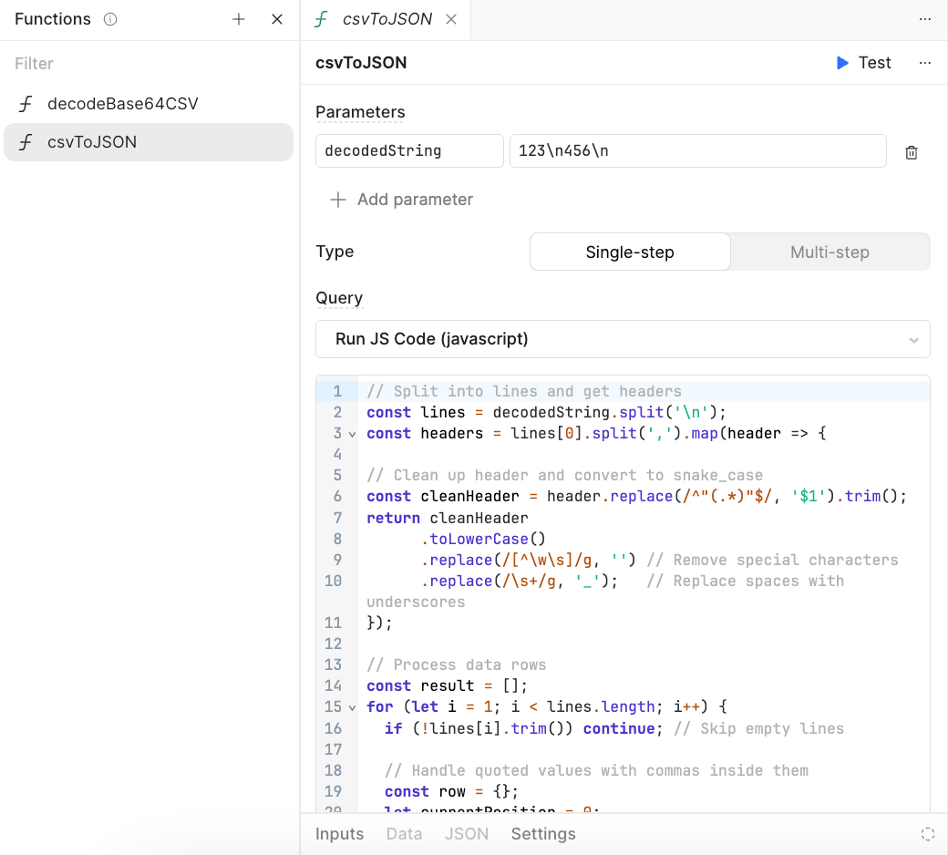The image size is (948, 855).
Task: Delete the decodedString parameter
Action: coord(912,152)
